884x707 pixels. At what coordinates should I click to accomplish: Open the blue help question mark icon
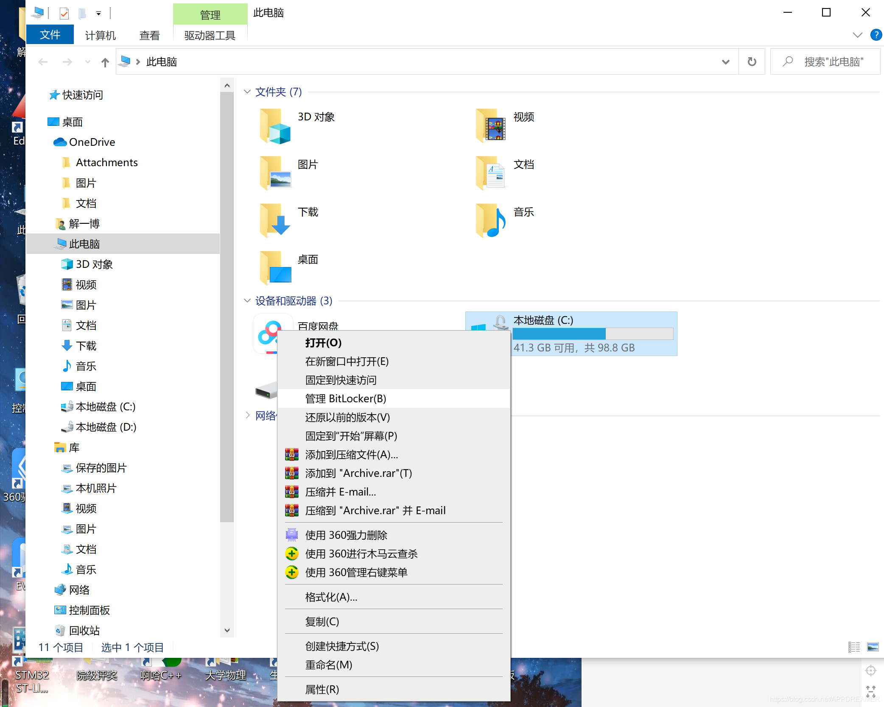pyautogui.click(x=876, y=35)
